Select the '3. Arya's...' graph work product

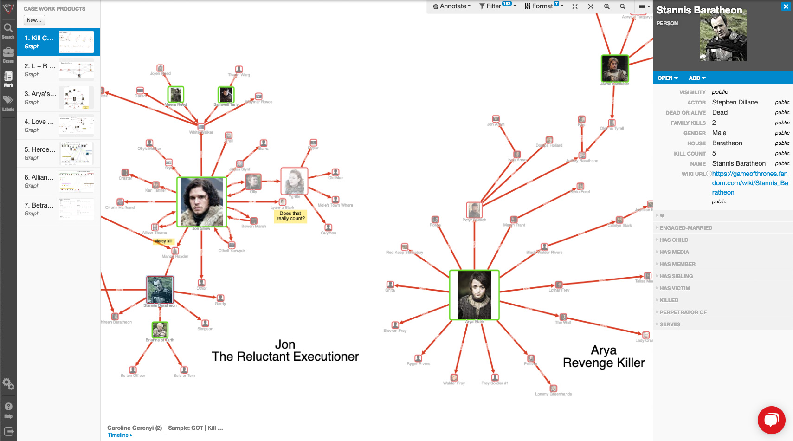tap(58, 97)
